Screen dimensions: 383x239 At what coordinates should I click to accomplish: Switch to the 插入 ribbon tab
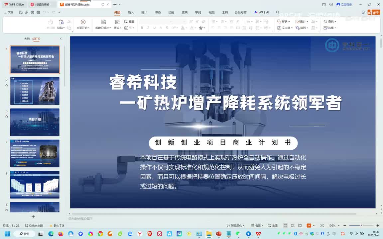[x=131, y=12]
